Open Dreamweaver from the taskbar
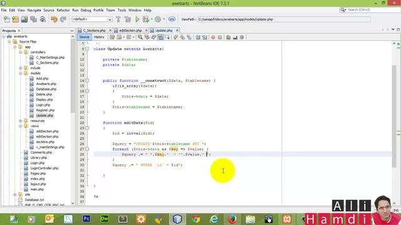401x225 pixels. pyautogui.click(x=105, y=219)
